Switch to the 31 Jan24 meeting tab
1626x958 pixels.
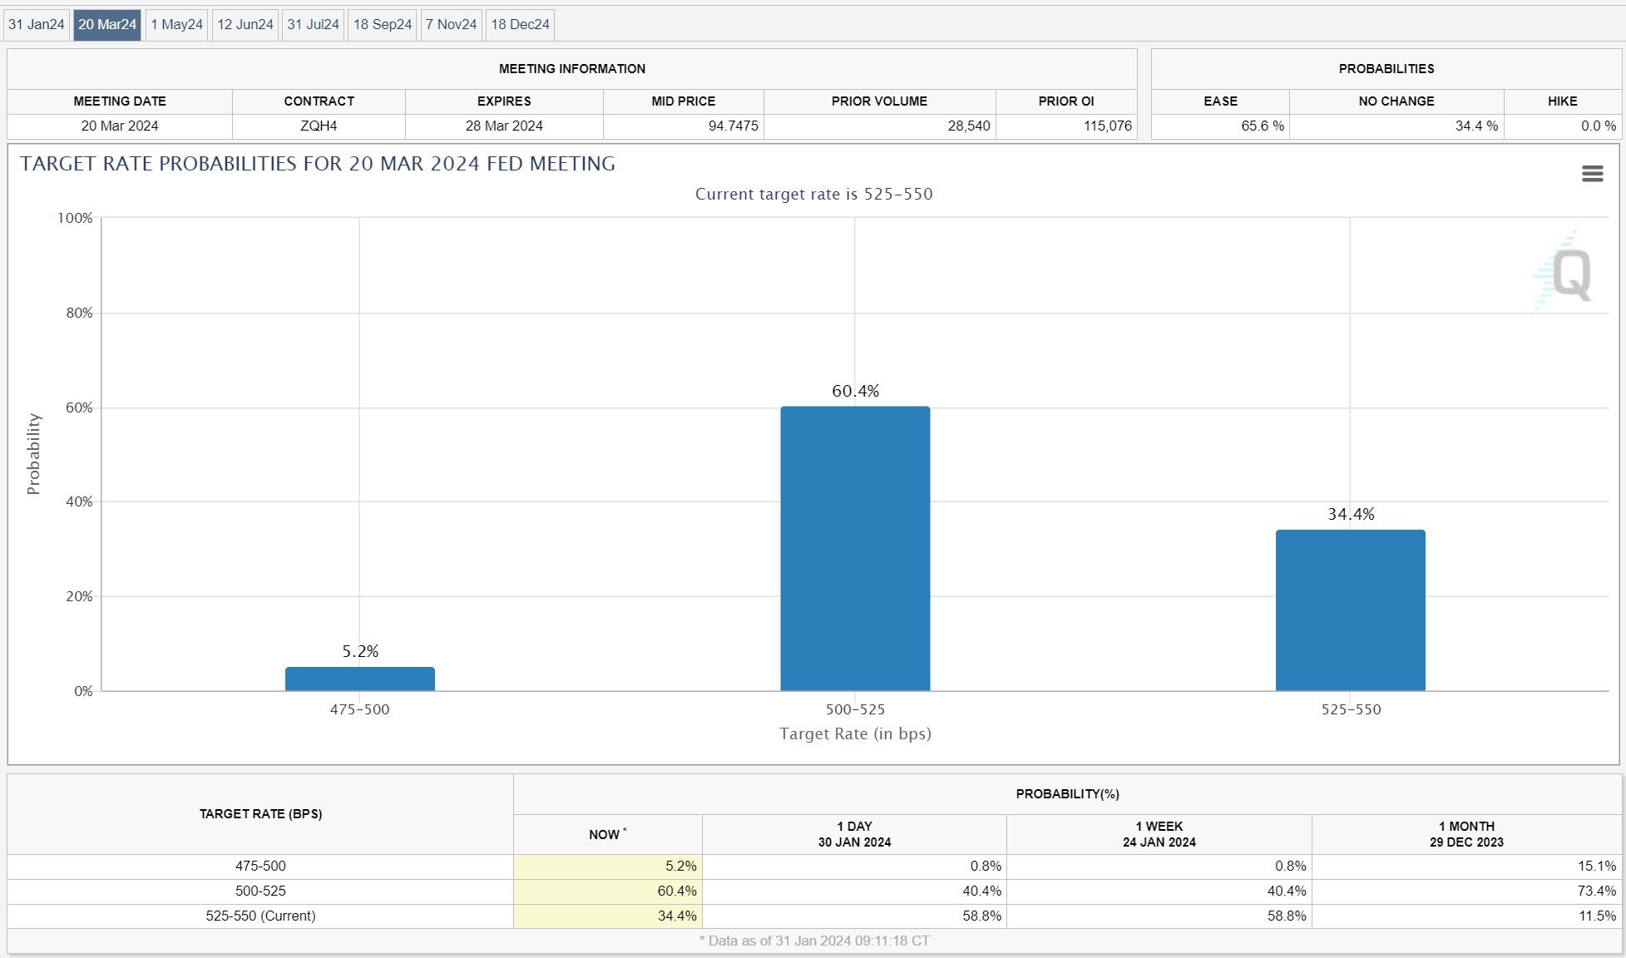click(x=37, y=24)
